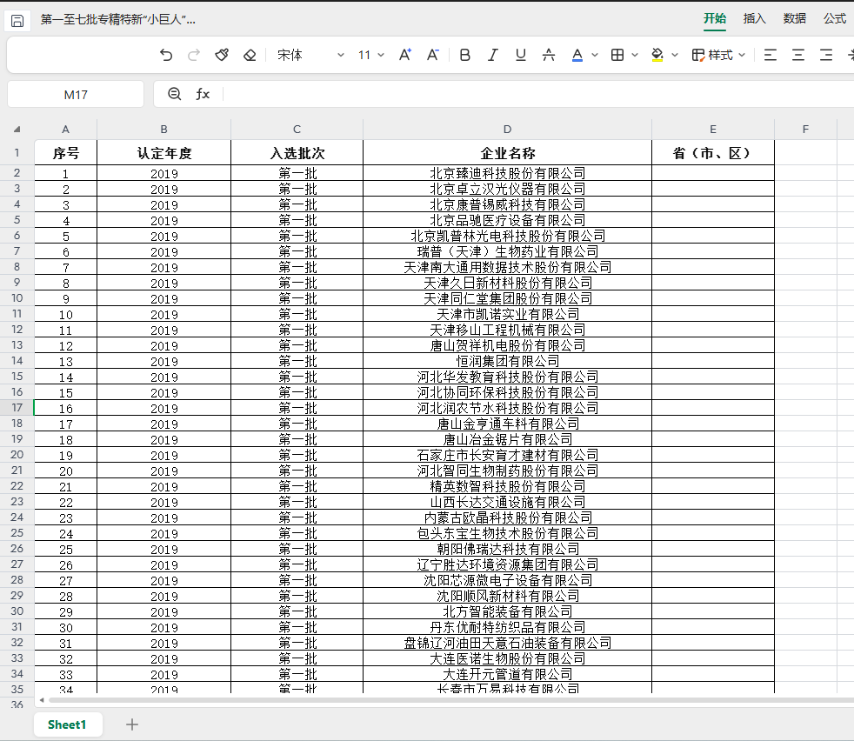The image size is (854, 741).
Task: Click the 入选批次 header cell
Action: [297, 152]
